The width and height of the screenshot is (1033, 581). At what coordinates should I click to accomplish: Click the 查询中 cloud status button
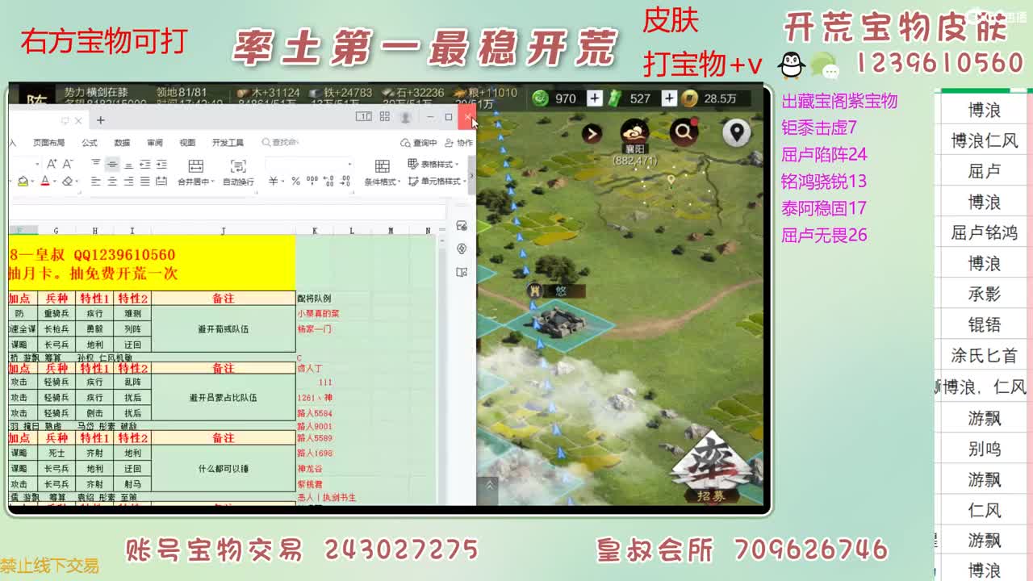coord(418,143)
